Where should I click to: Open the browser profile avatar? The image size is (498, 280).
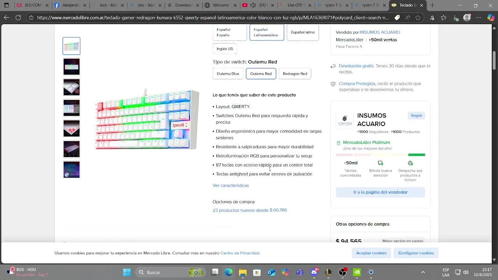[467, 17]
